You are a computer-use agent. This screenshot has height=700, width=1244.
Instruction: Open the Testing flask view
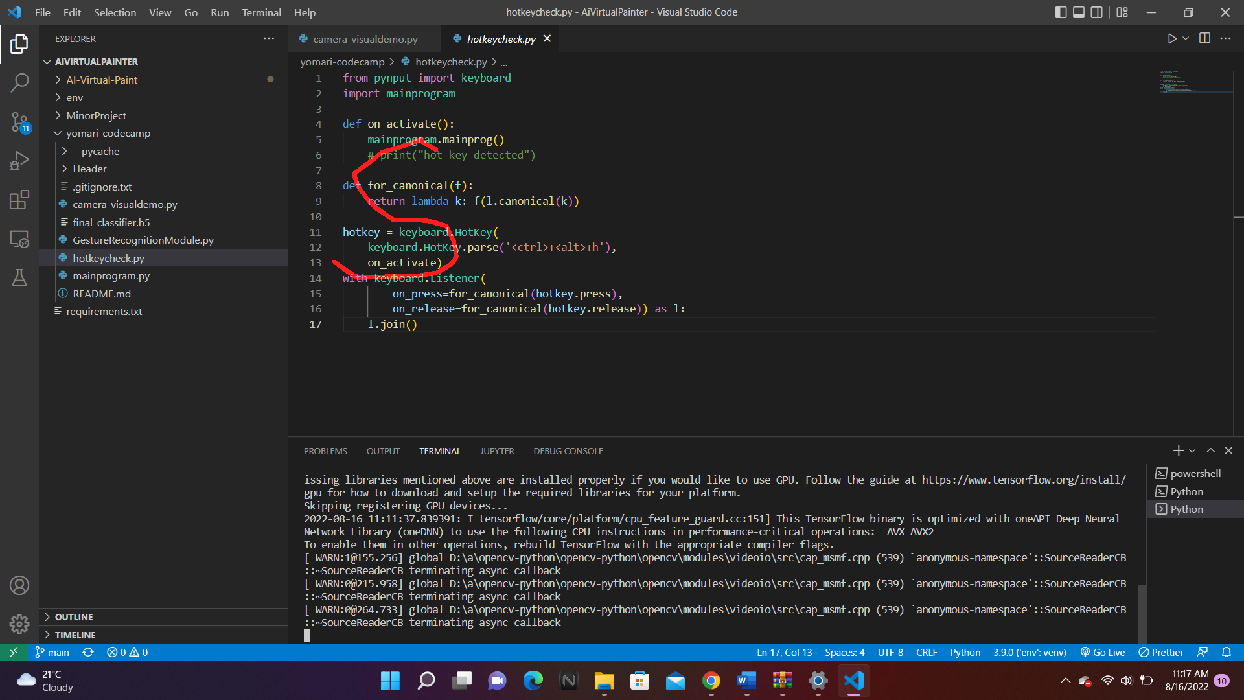[19, 277]
